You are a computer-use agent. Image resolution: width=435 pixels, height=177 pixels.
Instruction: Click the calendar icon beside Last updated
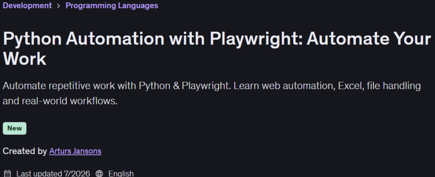coord(8,174)
